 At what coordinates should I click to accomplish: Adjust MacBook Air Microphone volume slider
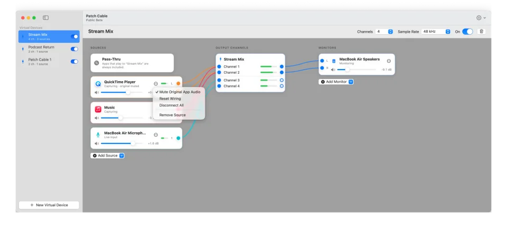pyautogui.click(x=121, y=143)
